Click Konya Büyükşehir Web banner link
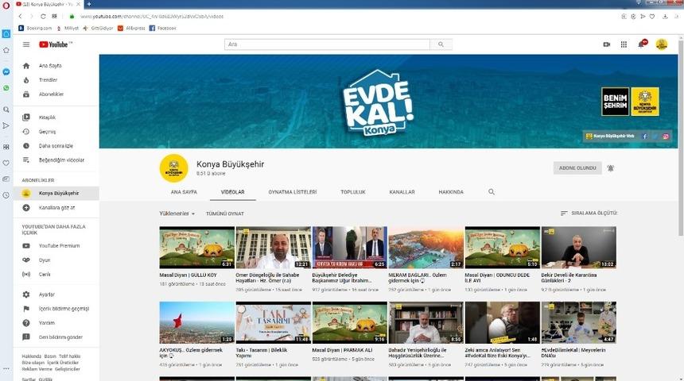This screenshot has width=684, height=381. pos(610,137)
